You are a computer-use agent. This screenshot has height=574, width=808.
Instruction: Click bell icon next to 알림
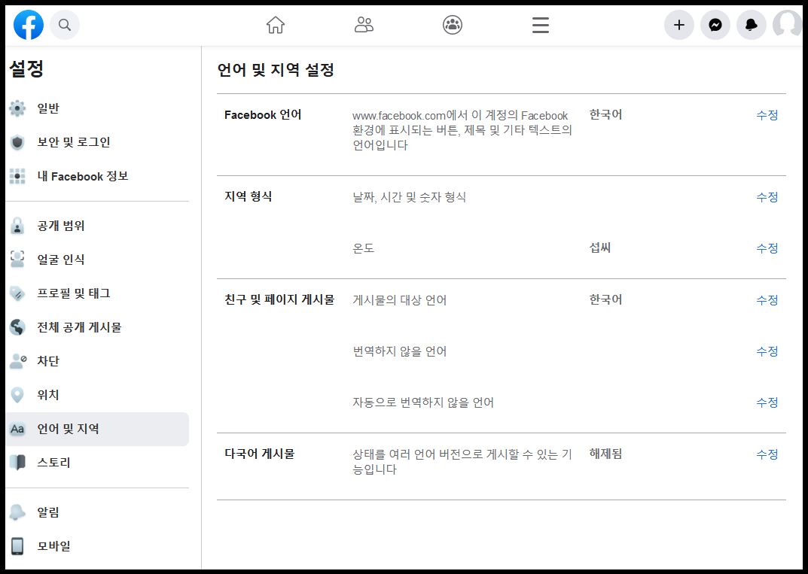[x=17, y=512]
